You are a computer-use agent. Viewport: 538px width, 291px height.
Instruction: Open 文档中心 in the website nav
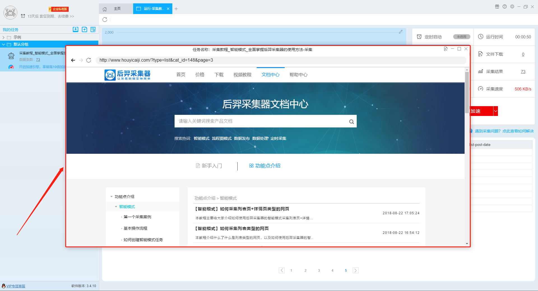click(270, 75)
